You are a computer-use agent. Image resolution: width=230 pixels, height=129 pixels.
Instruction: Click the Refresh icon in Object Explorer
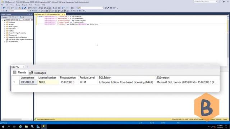pos(20,17)
